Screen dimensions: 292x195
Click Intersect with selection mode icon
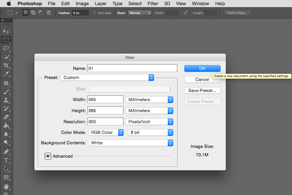[x=49, y=12]
